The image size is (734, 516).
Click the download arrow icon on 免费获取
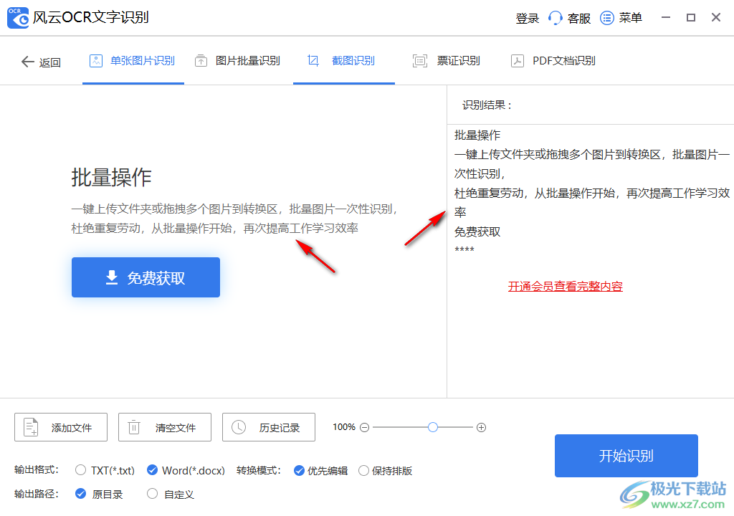111,277
